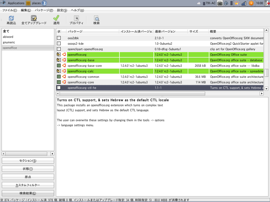Click the 状態(T) filter button

(x=28, y=169)
